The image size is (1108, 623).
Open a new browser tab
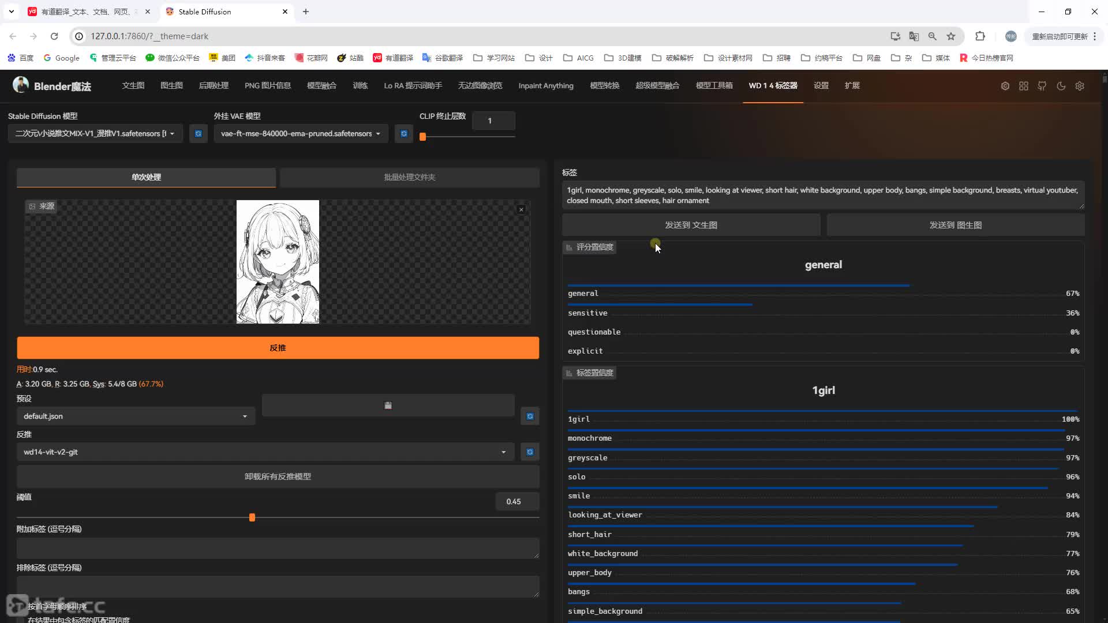(306, 12)
